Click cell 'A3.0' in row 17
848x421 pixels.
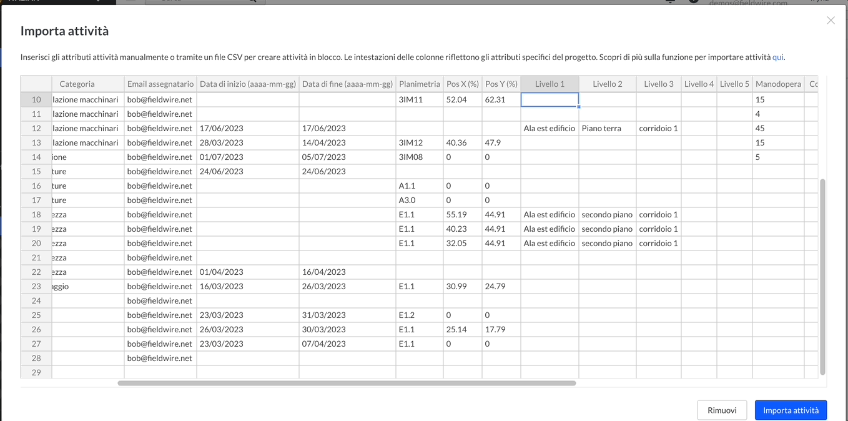pyautogui.click(x=420, y=200)
